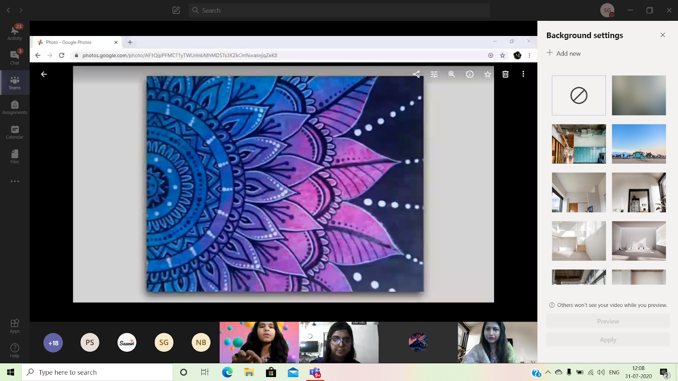Image resolution: width=678 pixels, height=381 pixels.
Task: Show hidden system tray icons
Action: (x=548, y=372)
